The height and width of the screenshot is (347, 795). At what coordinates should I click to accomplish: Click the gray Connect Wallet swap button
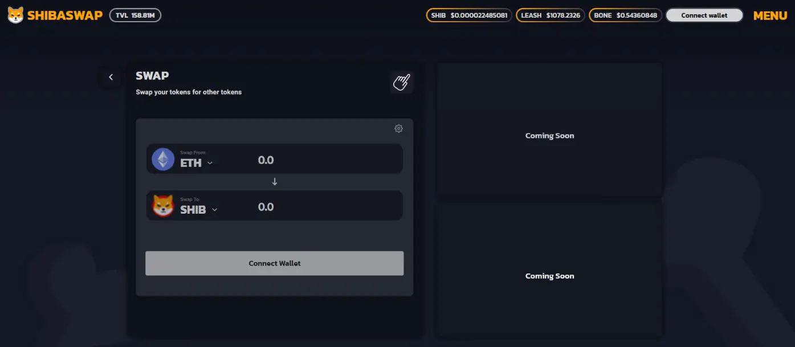(275, 263)
